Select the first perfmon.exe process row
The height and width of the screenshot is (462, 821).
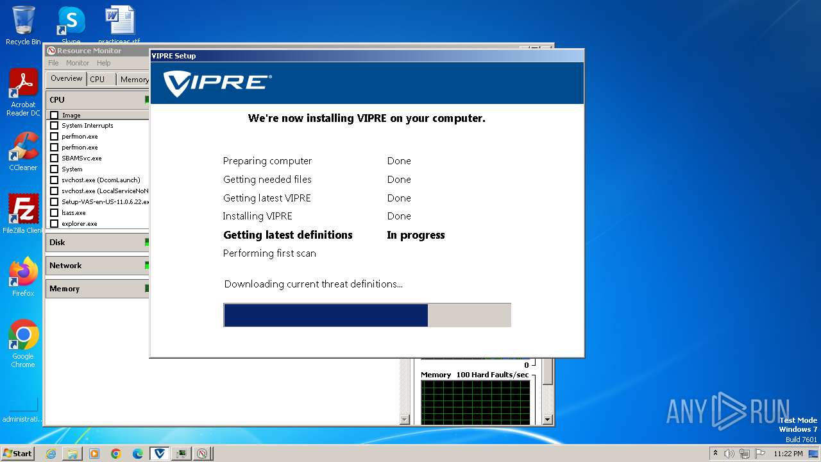click(98, 137)
